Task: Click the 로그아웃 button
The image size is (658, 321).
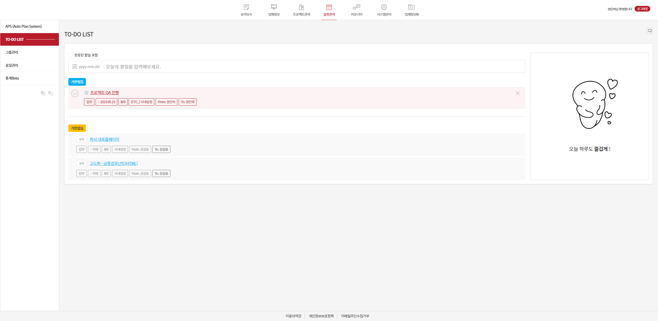Action: [x=642, y=9]
